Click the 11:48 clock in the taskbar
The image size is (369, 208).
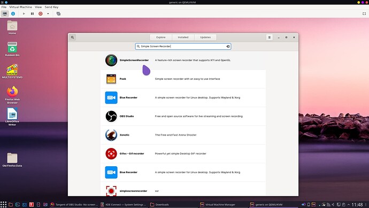(357, 205)
